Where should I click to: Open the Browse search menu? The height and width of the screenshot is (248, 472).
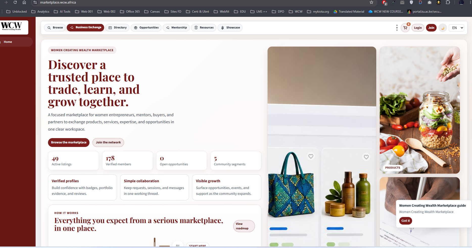[x=55, y=27]
